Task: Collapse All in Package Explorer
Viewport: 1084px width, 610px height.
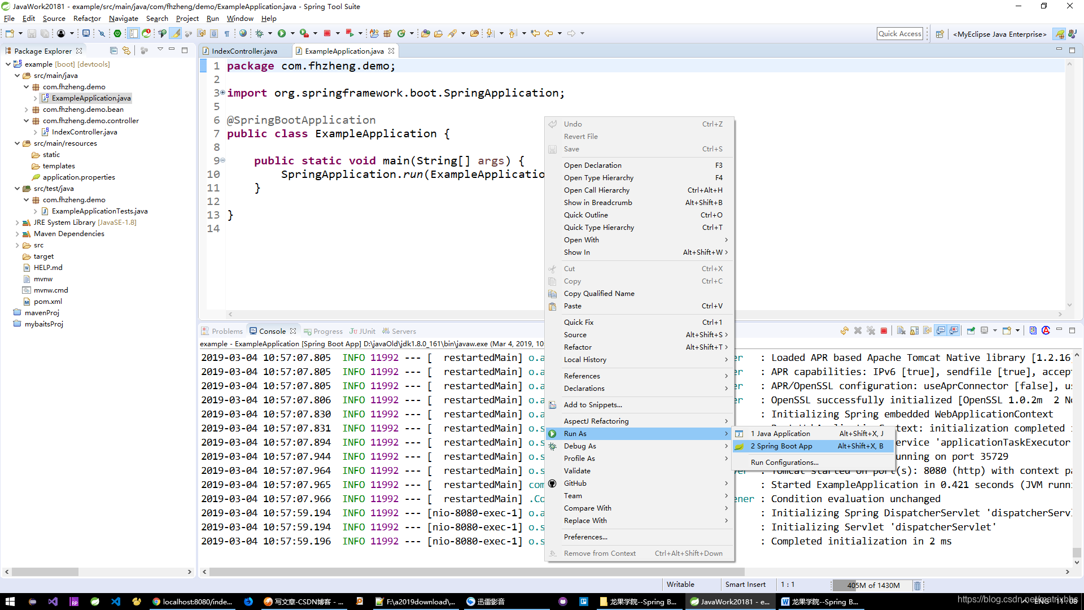Action: 113,51
